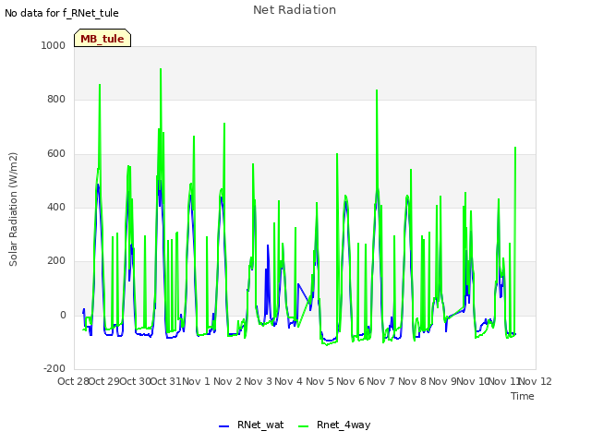Click the 400 y-axis tick label

point(56,207)
